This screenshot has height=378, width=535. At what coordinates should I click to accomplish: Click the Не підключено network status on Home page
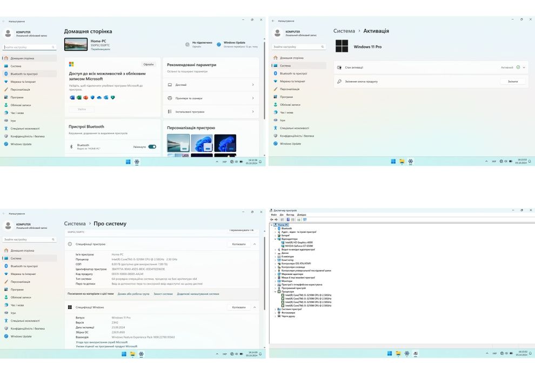pos(199,44)
